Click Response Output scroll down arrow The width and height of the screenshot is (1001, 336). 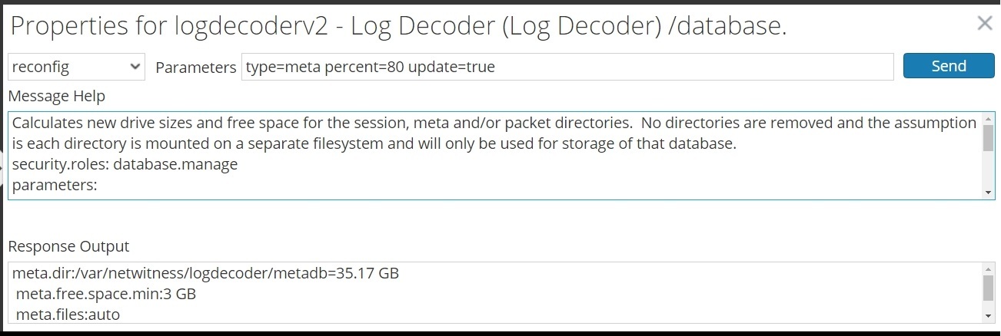pos(989,315)
